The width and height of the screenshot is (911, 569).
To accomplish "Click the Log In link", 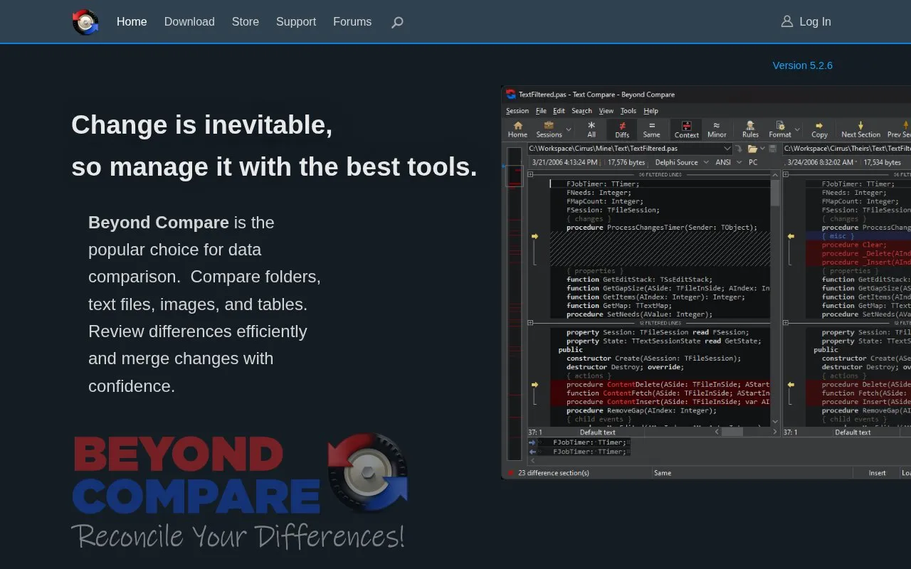I will 815,22.
